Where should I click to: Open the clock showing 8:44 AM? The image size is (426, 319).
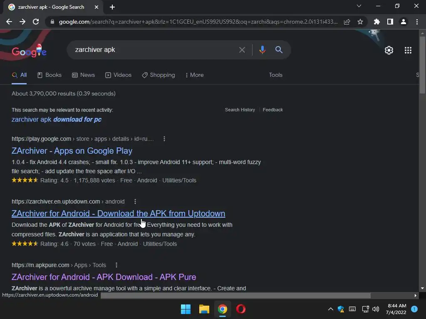(x=396, y=309)
